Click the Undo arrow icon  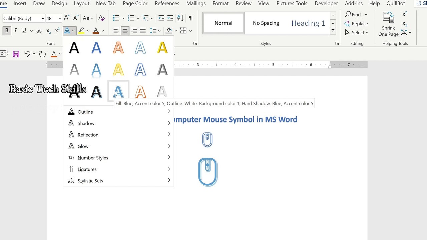pyautogui.click(x=27, y=54)
